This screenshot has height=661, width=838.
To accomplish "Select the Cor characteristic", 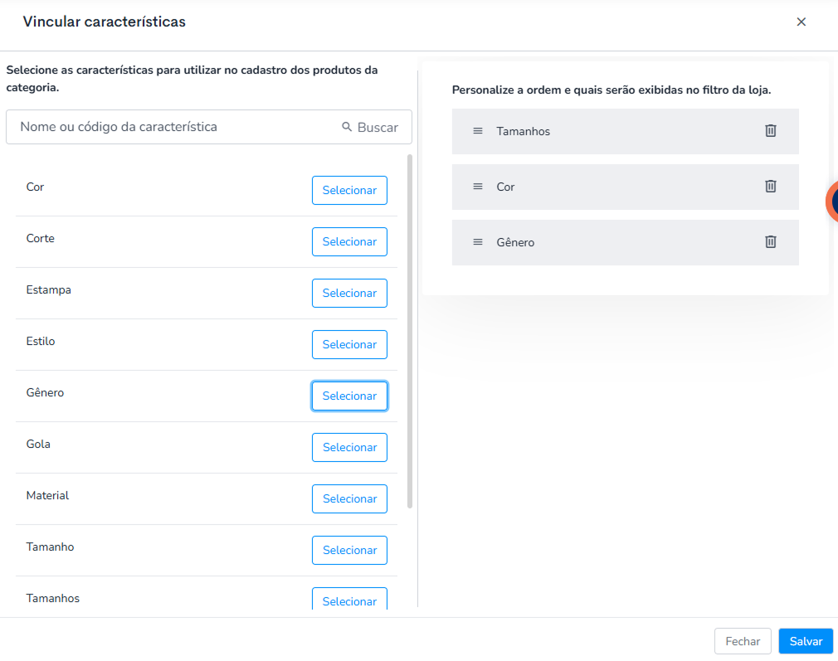I will (349, 190).
